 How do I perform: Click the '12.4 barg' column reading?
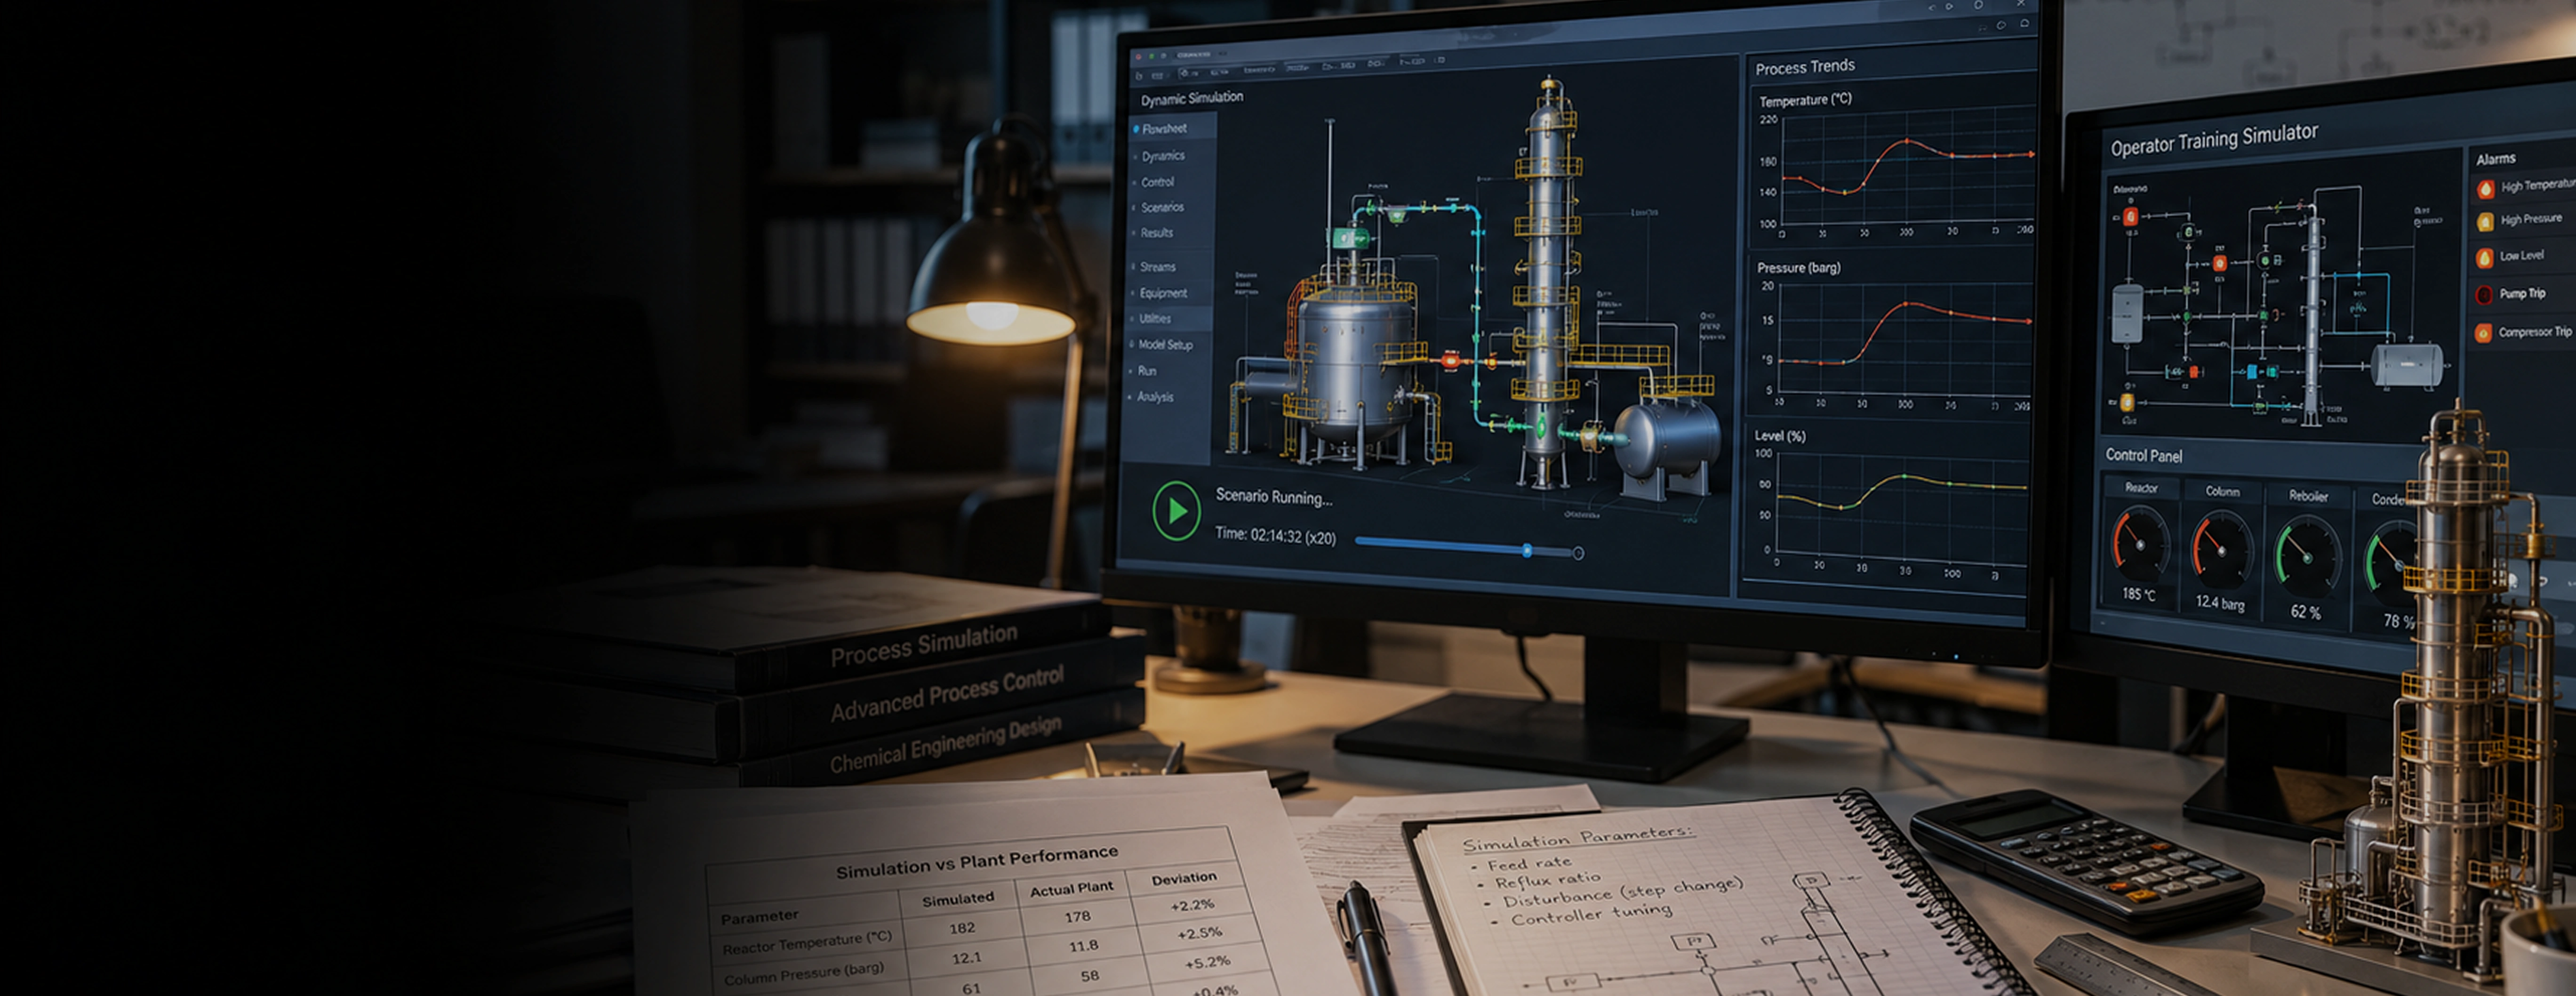pos(2220,602)
